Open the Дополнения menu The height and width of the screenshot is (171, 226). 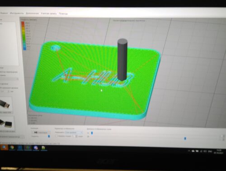[x=32, y=13]
